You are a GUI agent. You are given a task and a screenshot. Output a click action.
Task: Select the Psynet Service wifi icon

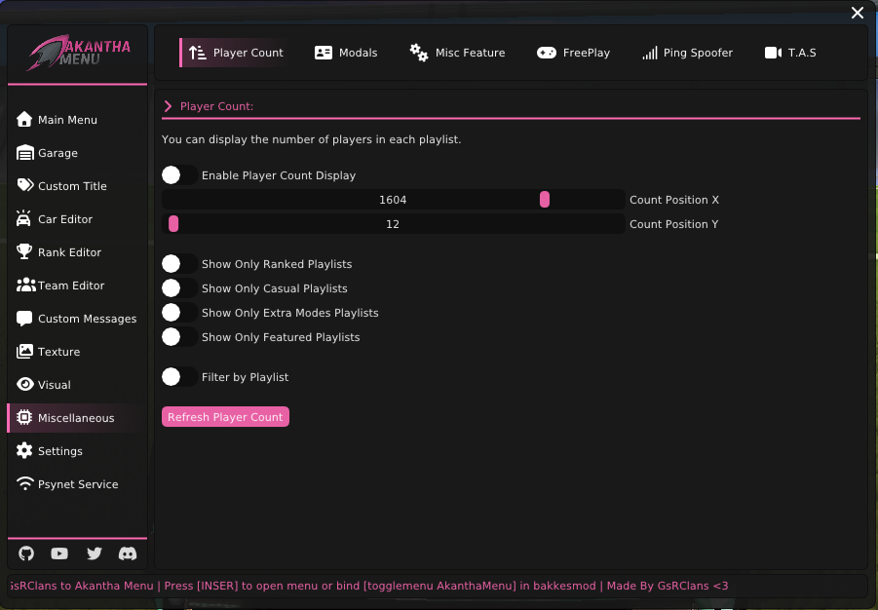coord(25,484)
